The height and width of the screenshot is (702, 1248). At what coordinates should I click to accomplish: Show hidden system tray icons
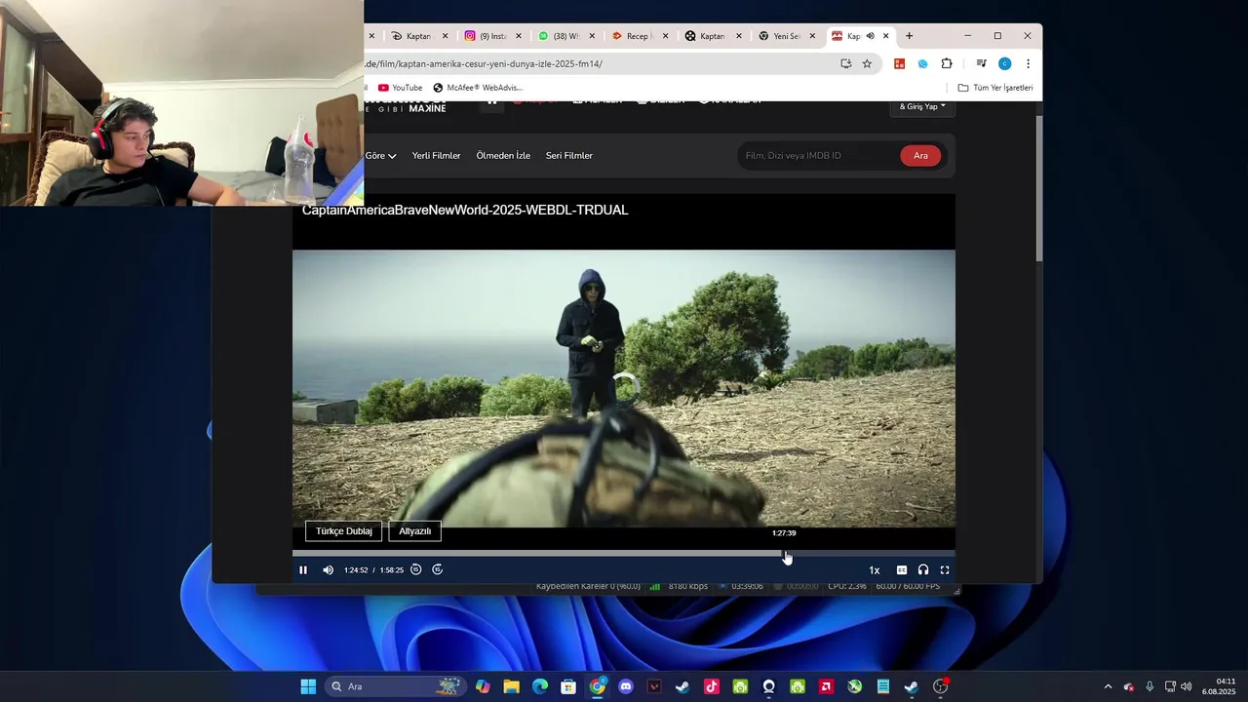[x=1108, y=686]
